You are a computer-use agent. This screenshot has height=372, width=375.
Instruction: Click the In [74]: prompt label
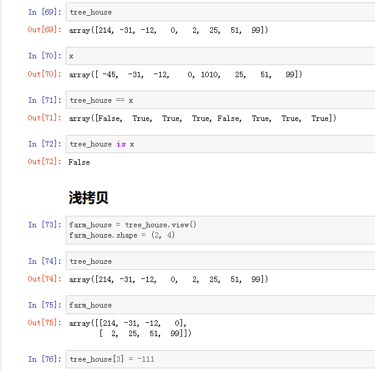tap(44, 261)
